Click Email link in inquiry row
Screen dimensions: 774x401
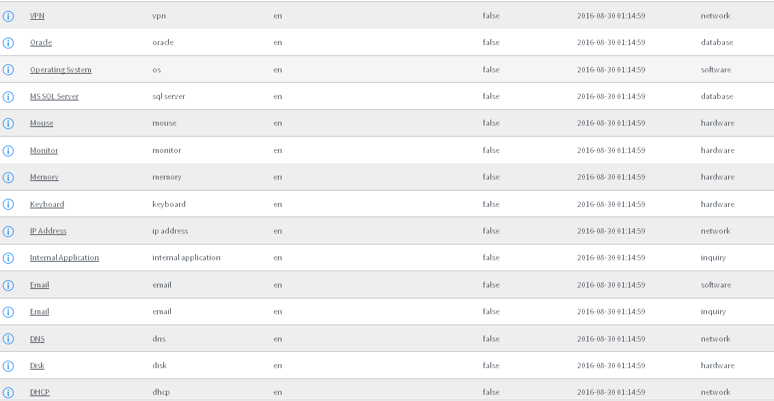coord(40,312)
